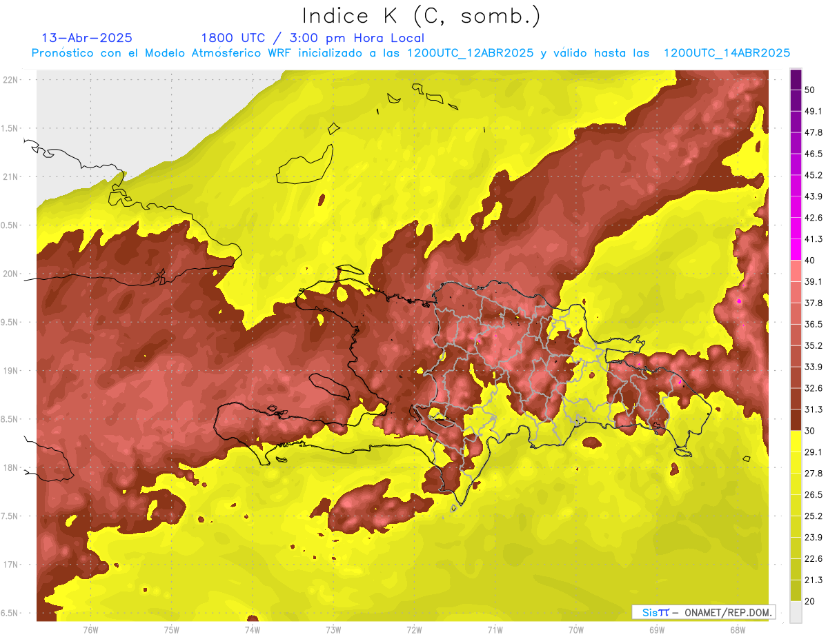
Task: Click the legend value '41.3'
Action: click(x=814, y=239)
